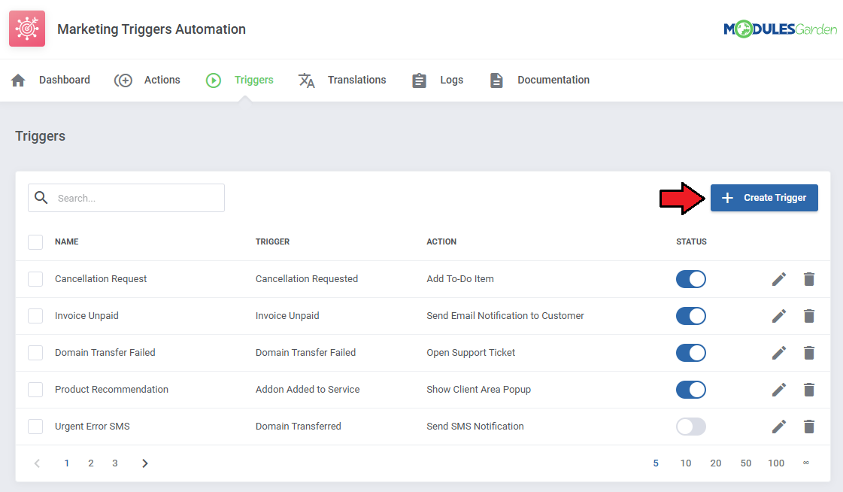Screen dimensions: 843x492
Task: Click the Documentation file icon
Action: 497,80
